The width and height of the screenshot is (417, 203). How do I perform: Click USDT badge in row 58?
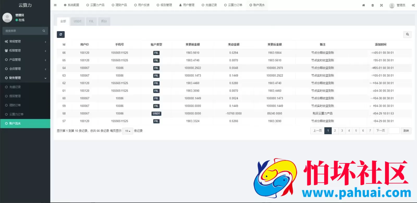point(156,114)
